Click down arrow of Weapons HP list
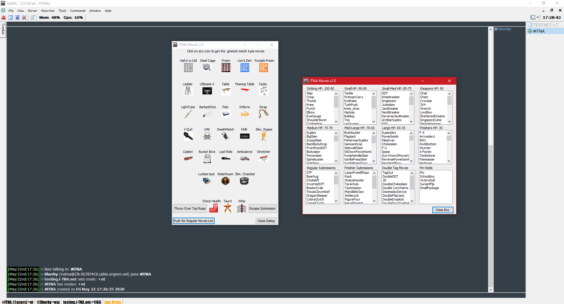Screen dimensions: 564x304 coord(449,122)
